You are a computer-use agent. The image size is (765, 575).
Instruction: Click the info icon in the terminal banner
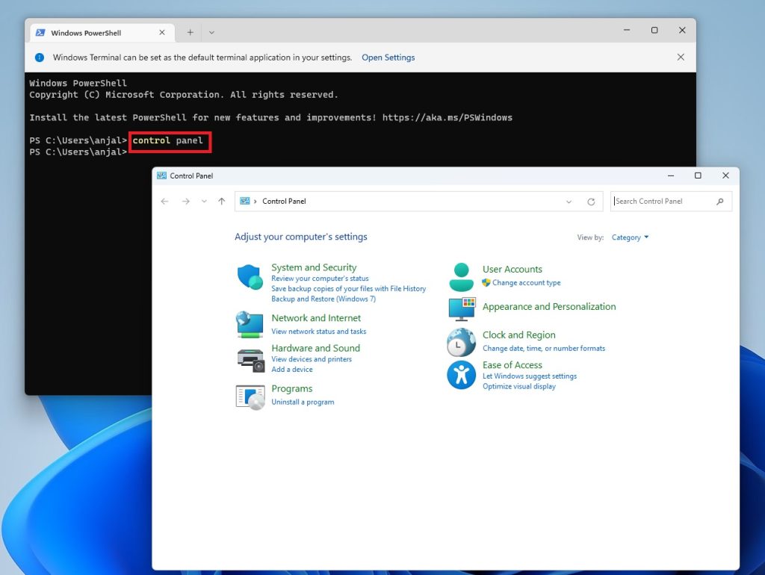click(39, 57)
